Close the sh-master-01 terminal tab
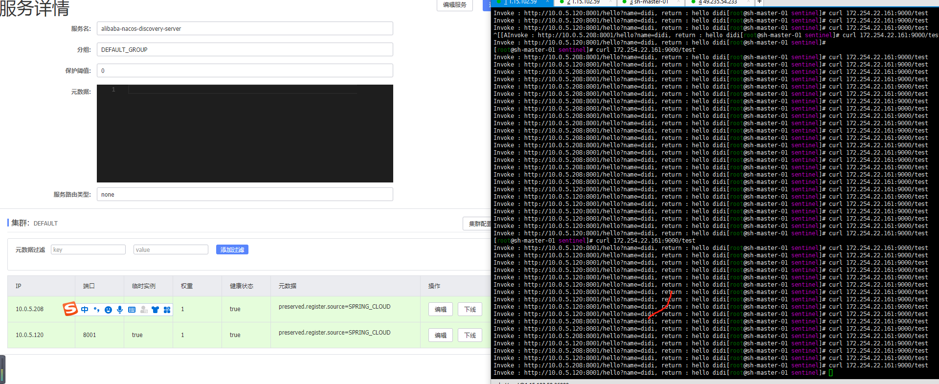This screenshot has width=939, height=384. tap(679, 2)
